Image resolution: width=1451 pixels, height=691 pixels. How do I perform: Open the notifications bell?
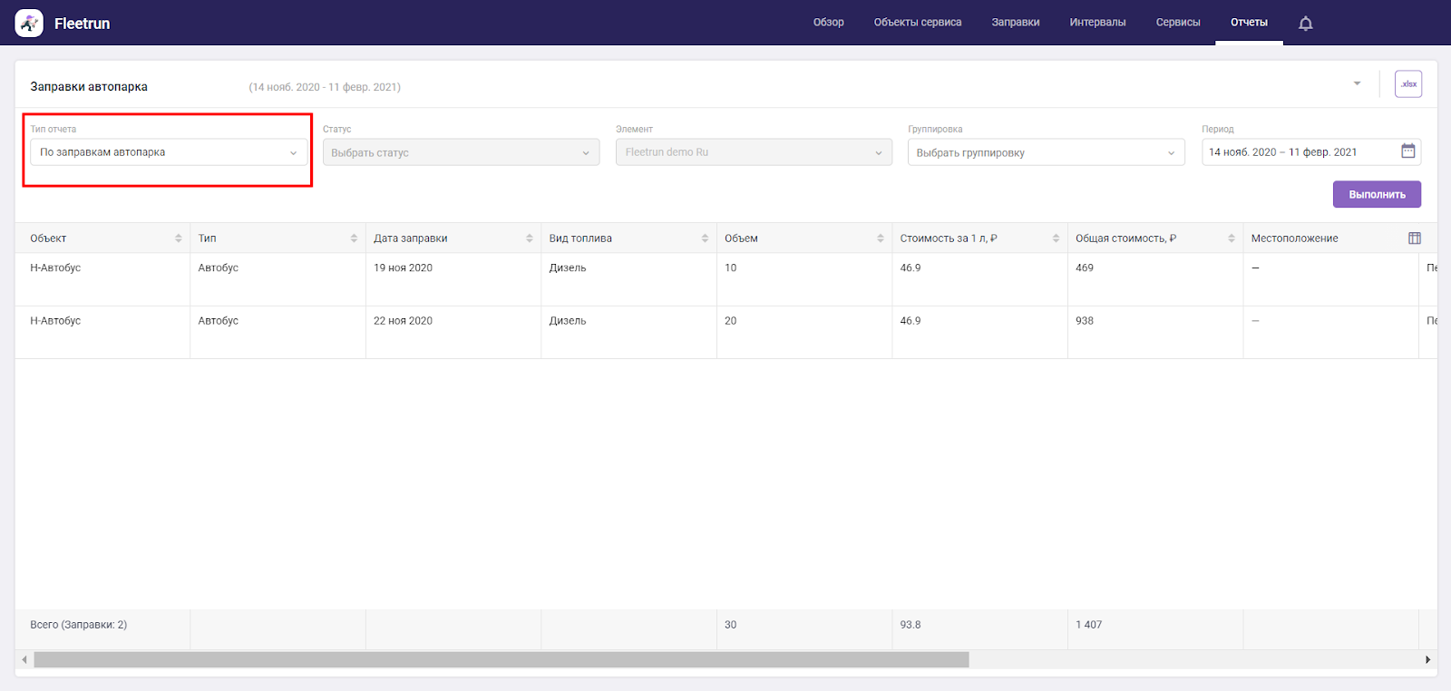[x=1305, y=24]
